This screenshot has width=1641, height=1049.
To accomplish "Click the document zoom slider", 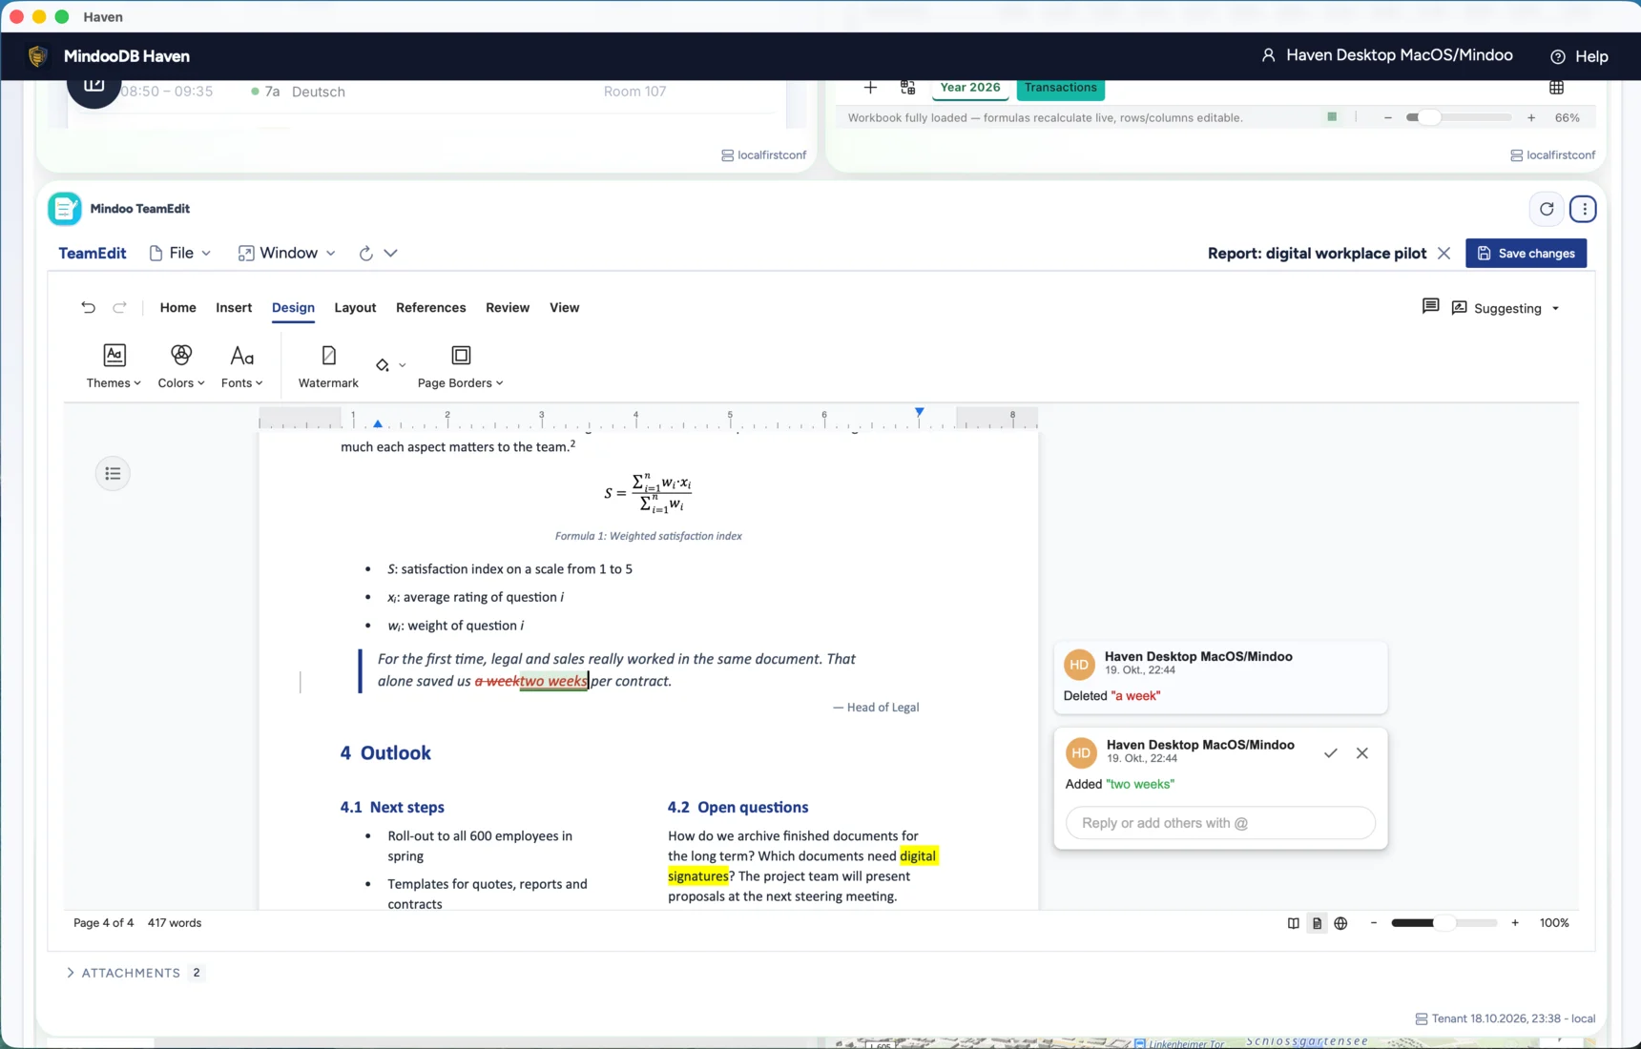I will click(1444, 923).
